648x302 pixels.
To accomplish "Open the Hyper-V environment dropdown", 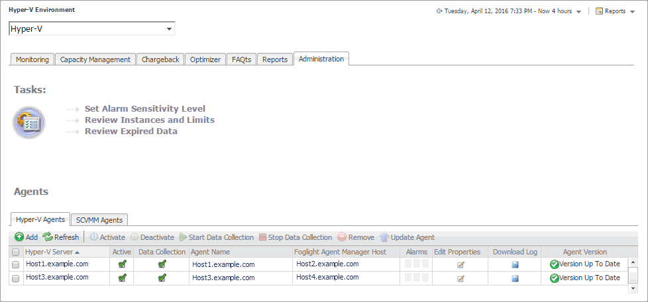I will (91, 29).
